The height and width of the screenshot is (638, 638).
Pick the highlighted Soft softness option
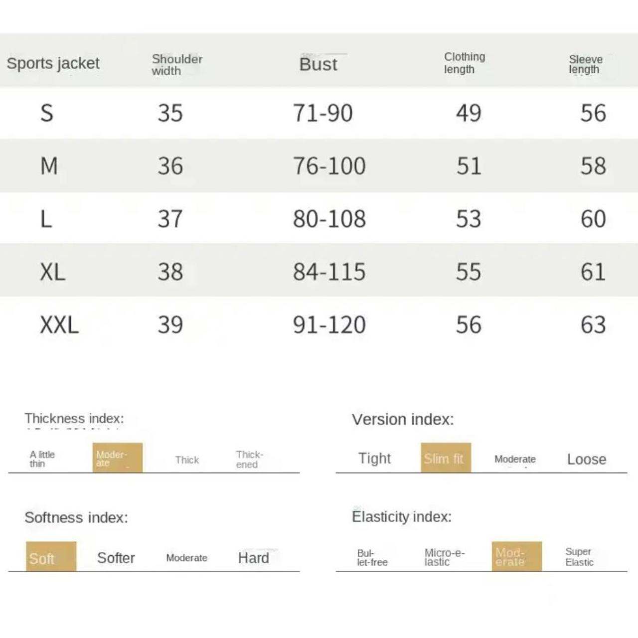pyautogui.click(x=51, y=557)
